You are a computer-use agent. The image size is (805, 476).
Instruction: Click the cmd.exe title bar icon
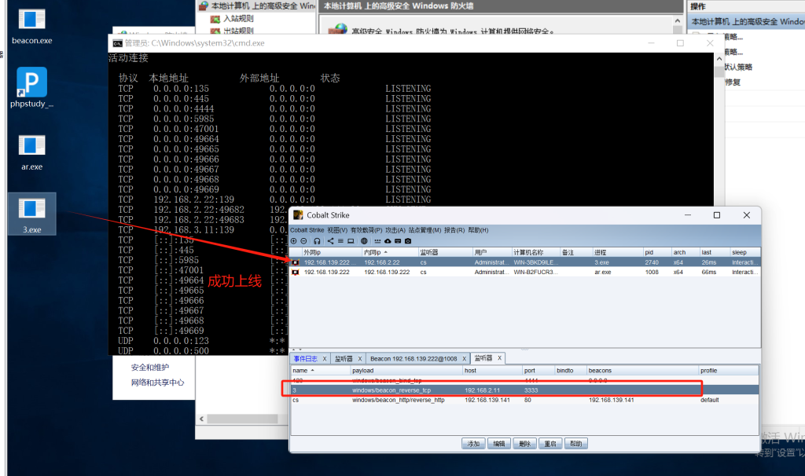coord(118,43)
